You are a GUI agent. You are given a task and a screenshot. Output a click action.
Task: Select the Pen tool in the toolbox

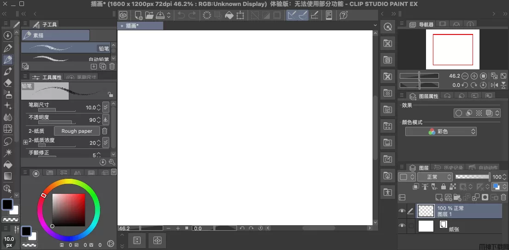[x=8, y=48]
